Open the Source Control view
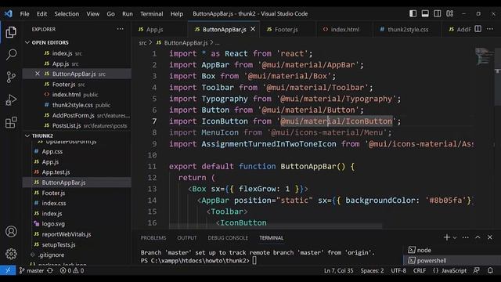The image size is (501, 282). pyautogui.click(x=11, y=77)
